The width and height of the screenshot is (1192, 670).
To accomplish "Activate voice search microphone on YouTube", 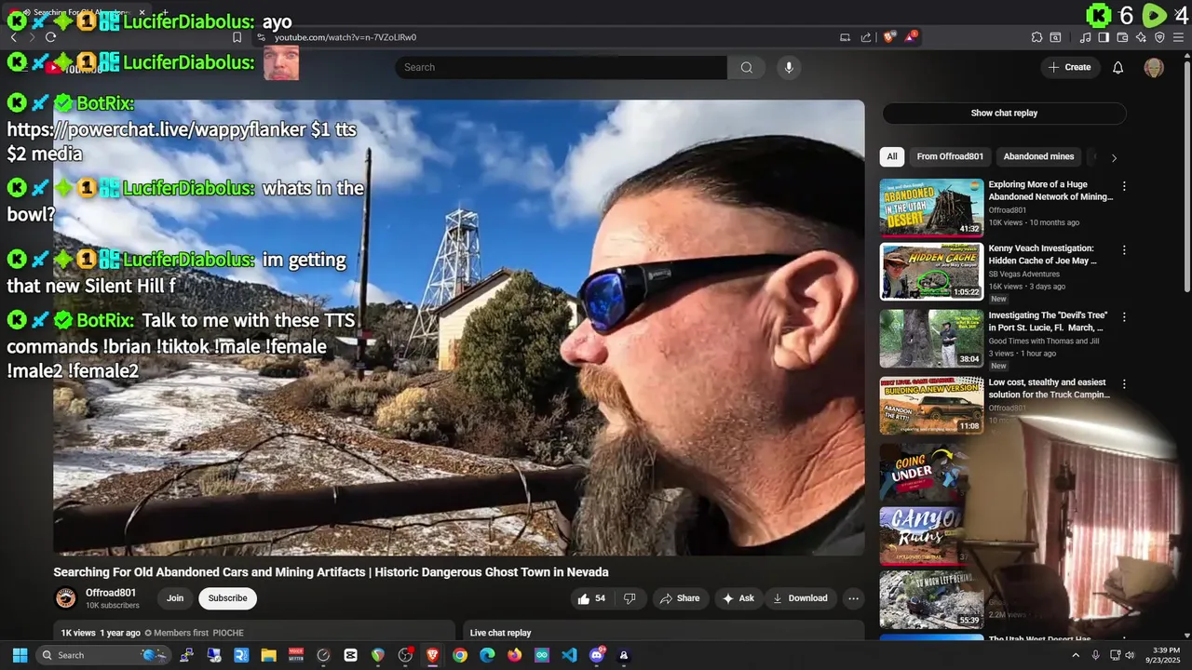I will 789,67.
